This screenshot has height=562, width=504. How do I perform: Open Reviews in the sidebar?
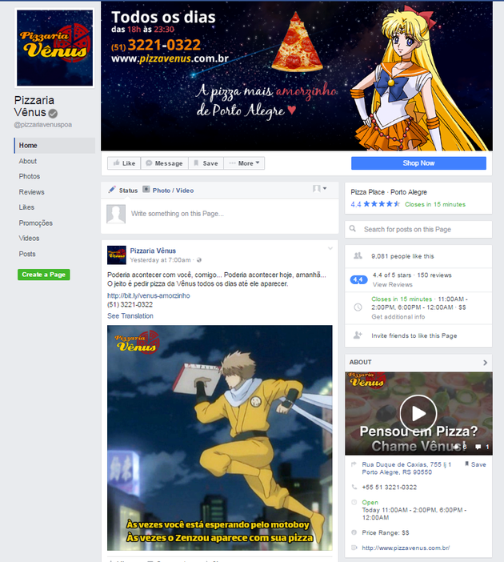point(31,192)
